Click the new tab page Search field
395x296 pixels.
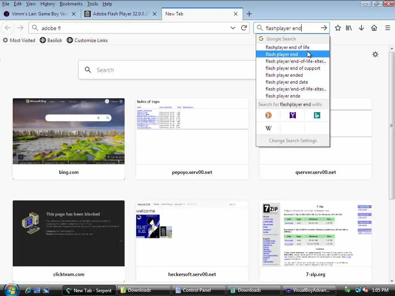(167, 70)
